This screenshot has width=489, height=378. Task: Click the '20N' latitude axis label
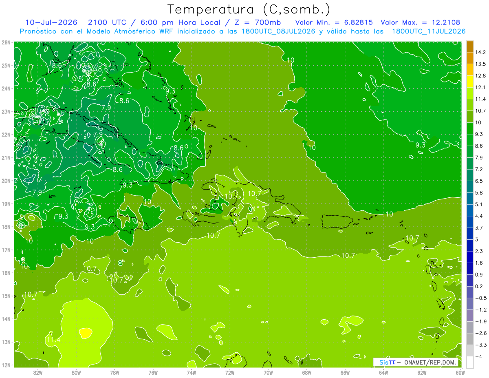pos(6,181)
